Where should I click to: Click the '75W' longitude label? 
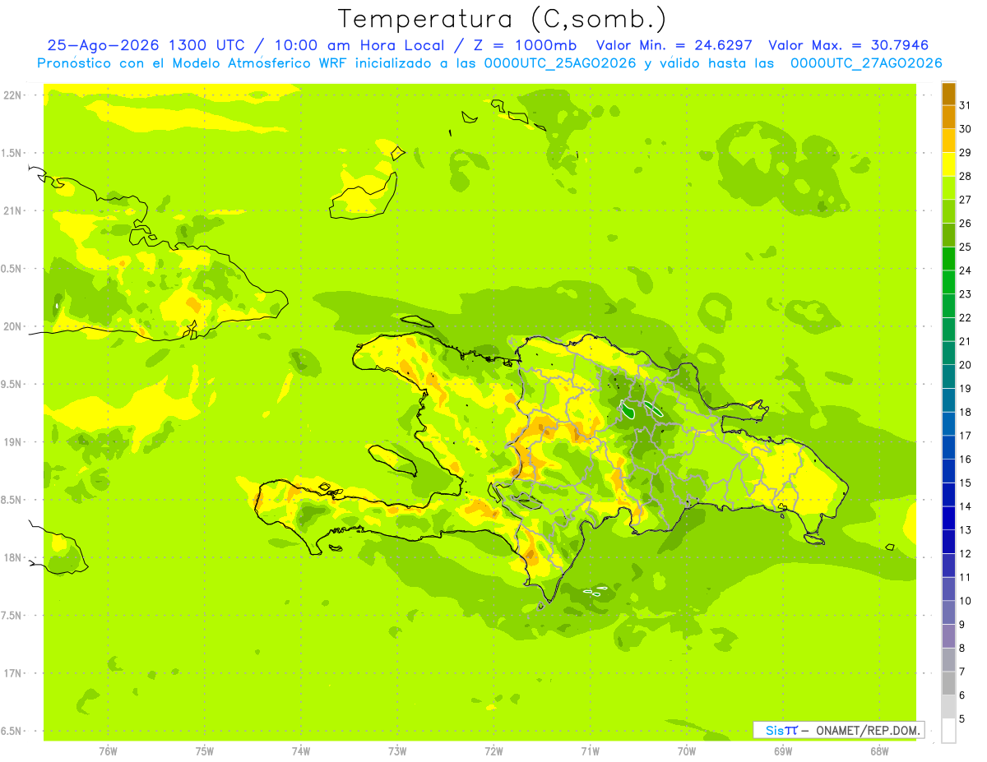[205, 751]
